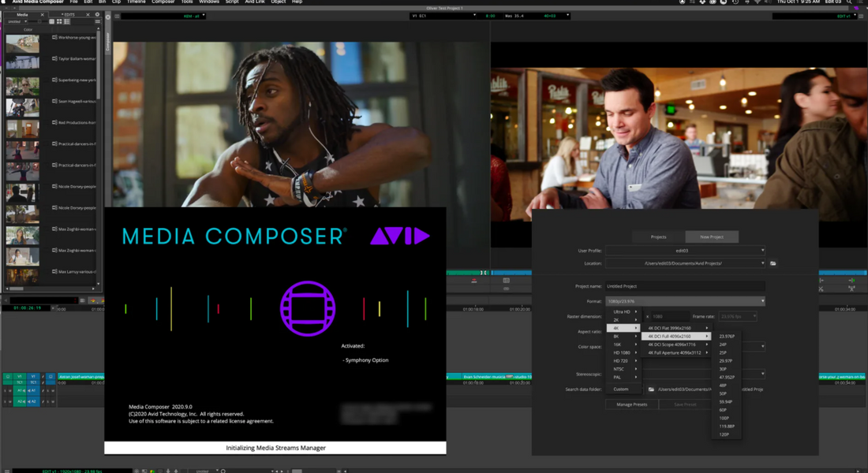Viewport: 868px width, 473px height.
Task: Click the macOS Spotlight search icon
Action: coord(849,2)
